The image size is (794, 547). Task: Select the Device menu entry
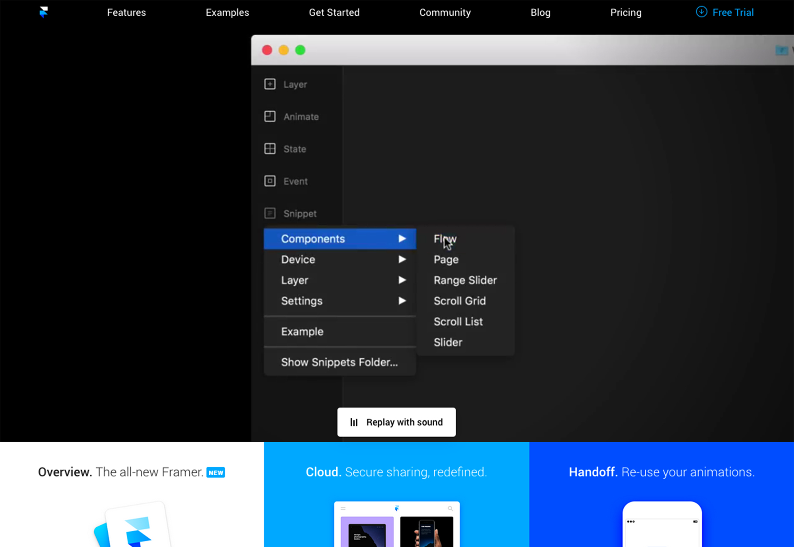tap(340, 259)
